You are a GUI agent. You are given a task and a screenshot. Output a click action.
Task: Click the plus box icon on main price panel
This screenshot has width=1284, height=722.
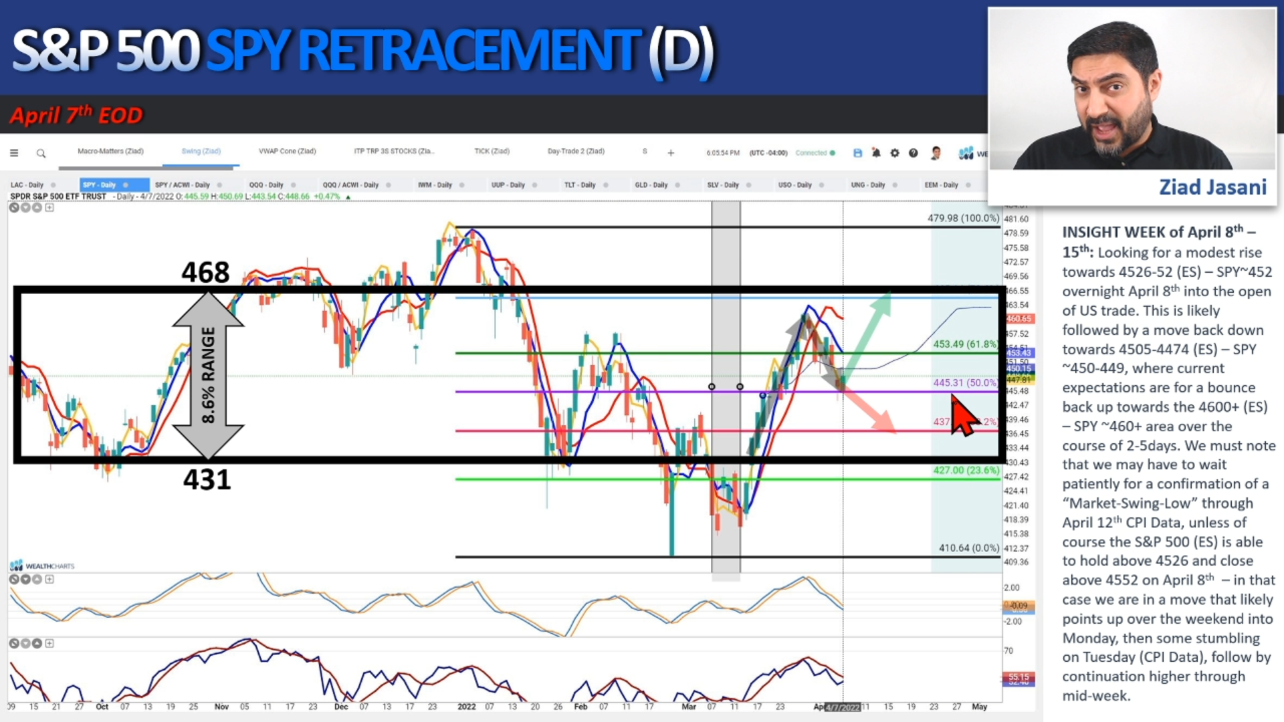49,207
